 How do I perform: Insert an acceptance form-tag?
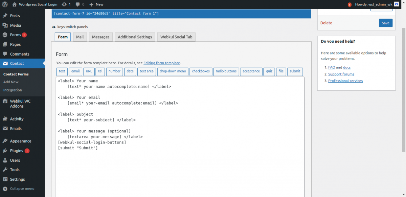[x=251, y=71]
